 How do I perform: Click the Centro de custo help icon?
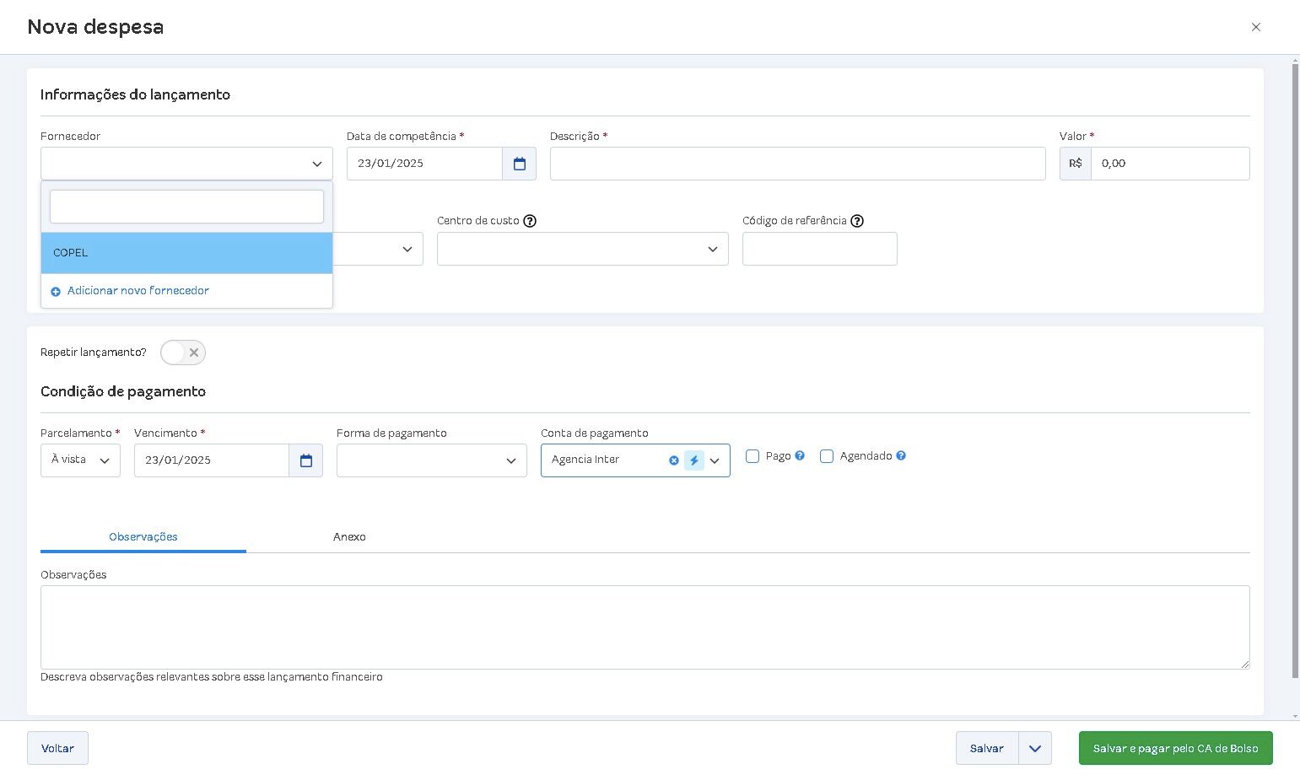tap(530, 221)
